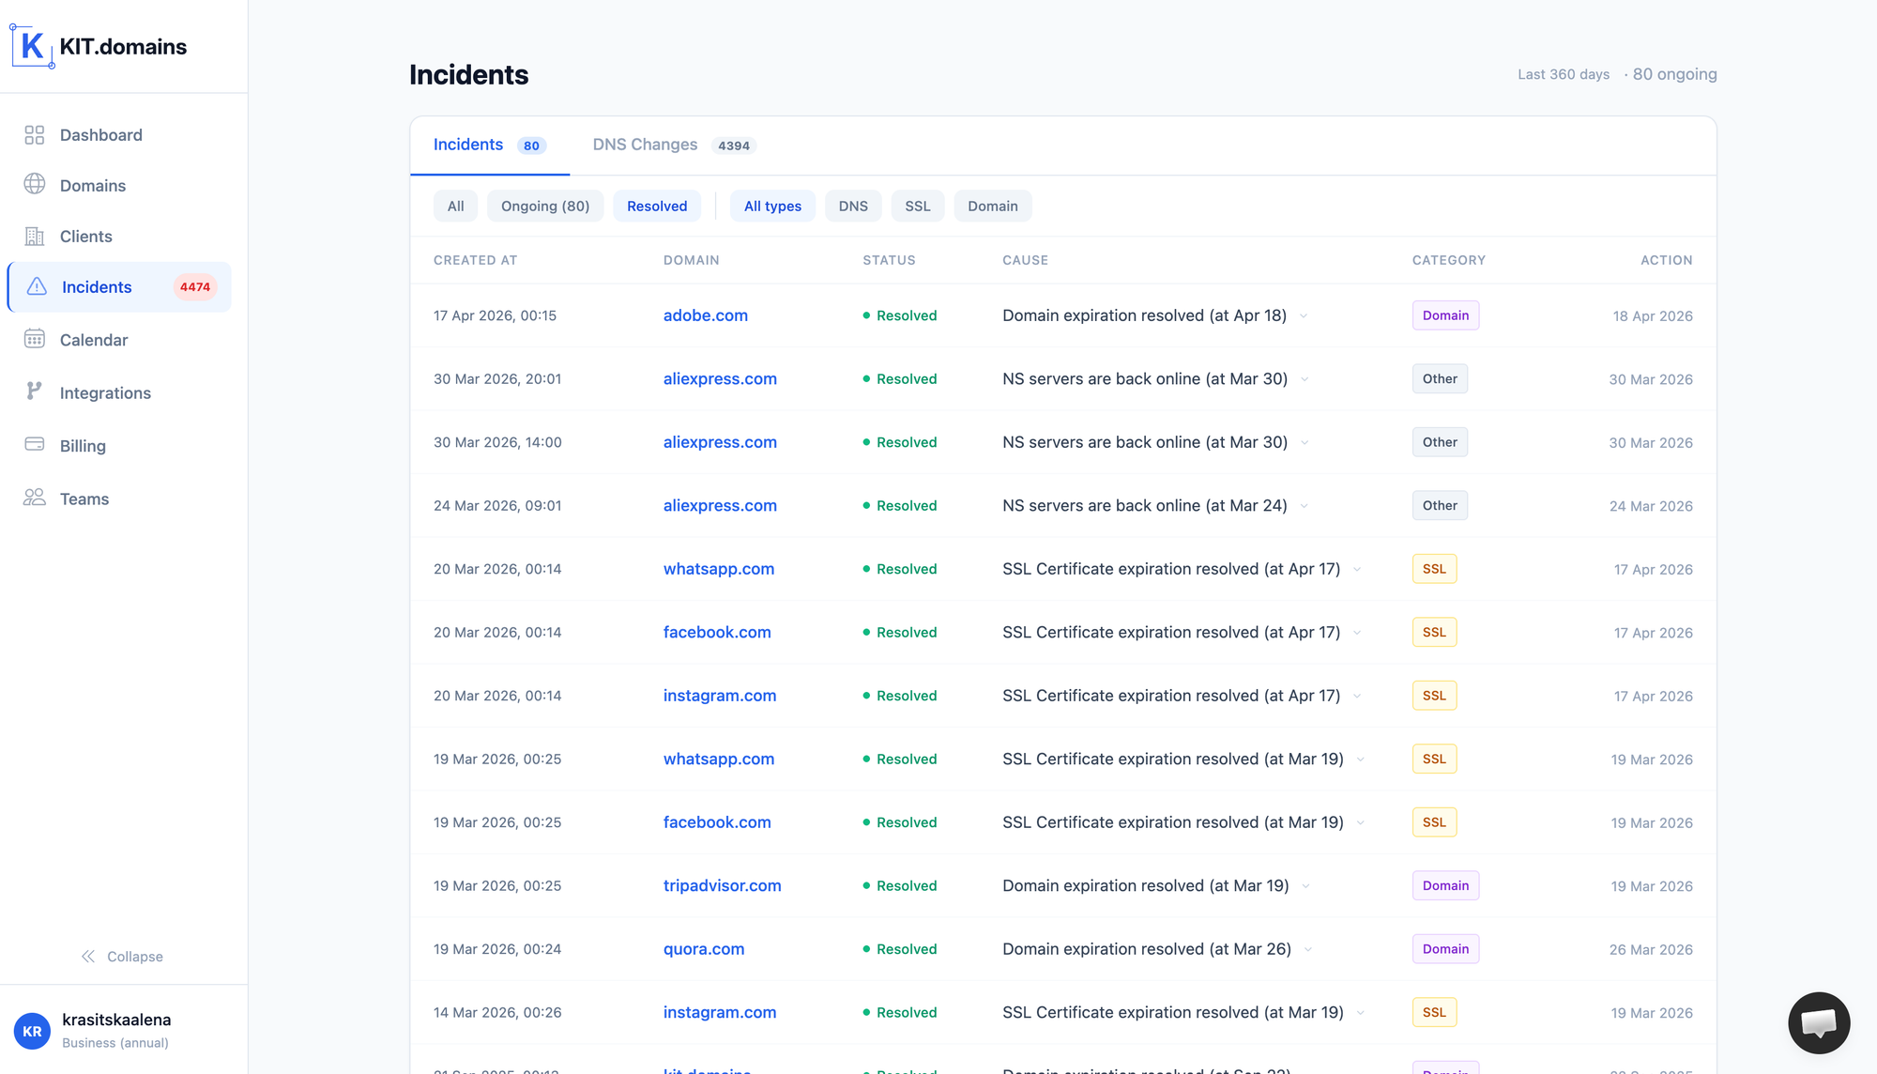
Task: Filter incidents by Domain type
Action: click(993, 207)
